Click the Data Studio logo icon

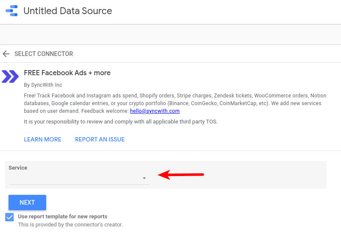click(x=12, y=11)
